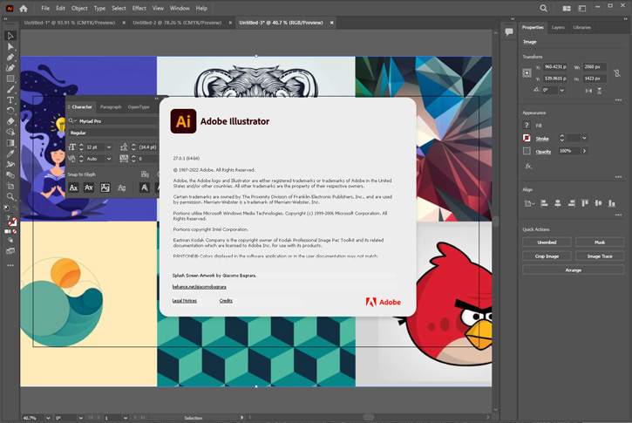Open zoom level dropdown 40.7%
Viewport: 632px width, 423px height.
pyautogui.click(x=48, y=418)
